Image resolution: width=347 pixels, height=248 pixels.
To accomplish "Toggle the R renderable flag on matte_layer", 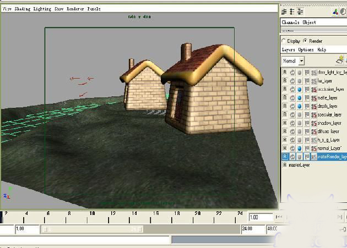I will 285,98.
